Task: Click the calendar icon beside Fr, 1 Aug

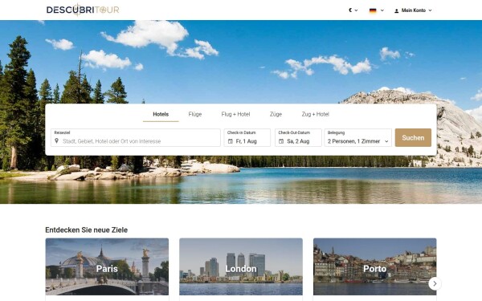Action: (231, 141)
